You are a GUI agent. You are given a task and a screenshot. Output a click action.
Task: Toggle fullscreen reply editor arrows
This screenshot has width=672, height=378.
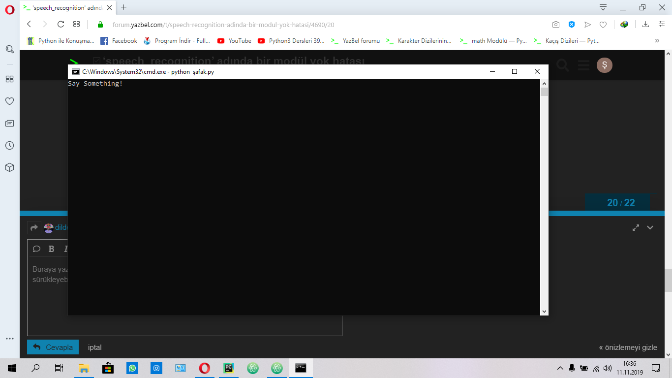(636, 227)
